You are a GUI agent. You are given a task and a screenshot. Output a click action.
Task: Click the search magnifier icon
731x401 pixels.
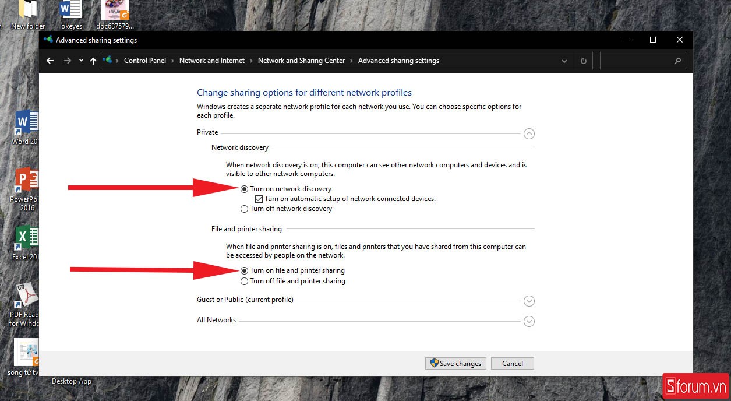677,61
